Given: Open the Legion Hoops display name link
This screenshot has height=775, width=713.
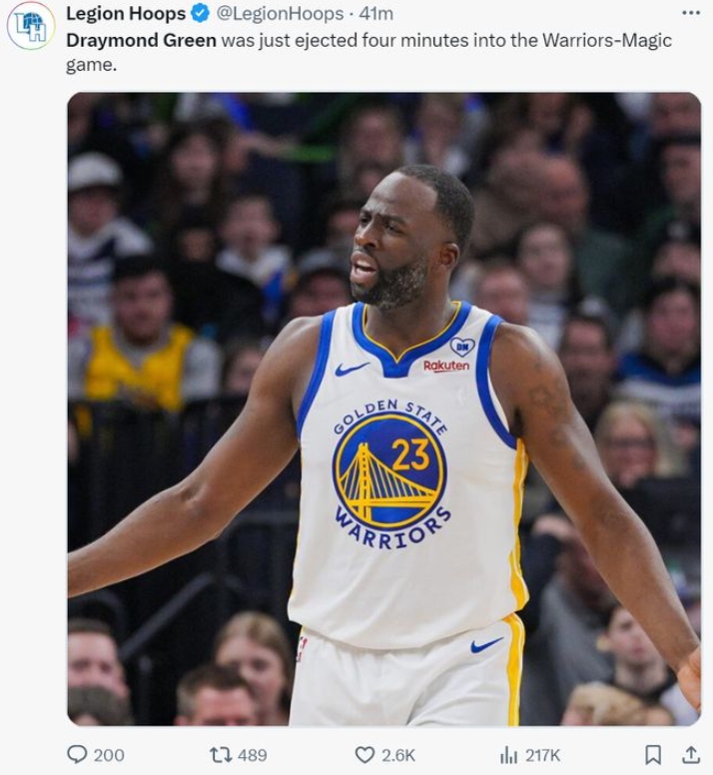Looking at the screenshot, I should 125,14.
